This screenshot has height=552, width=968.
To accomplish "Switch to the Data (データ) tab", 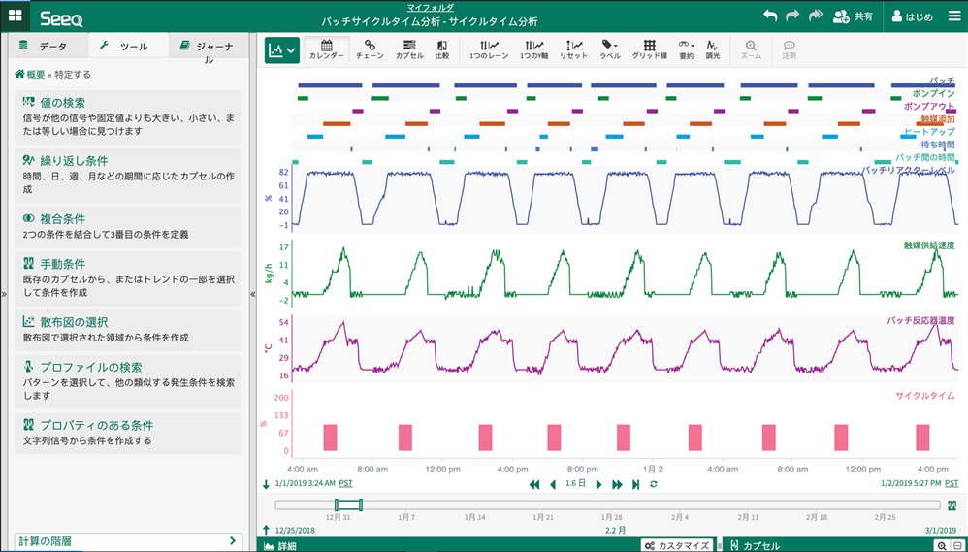I will tap(45, 47).
